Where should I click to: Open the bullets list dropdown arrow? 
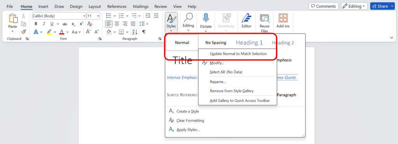(x=115, y=16)
